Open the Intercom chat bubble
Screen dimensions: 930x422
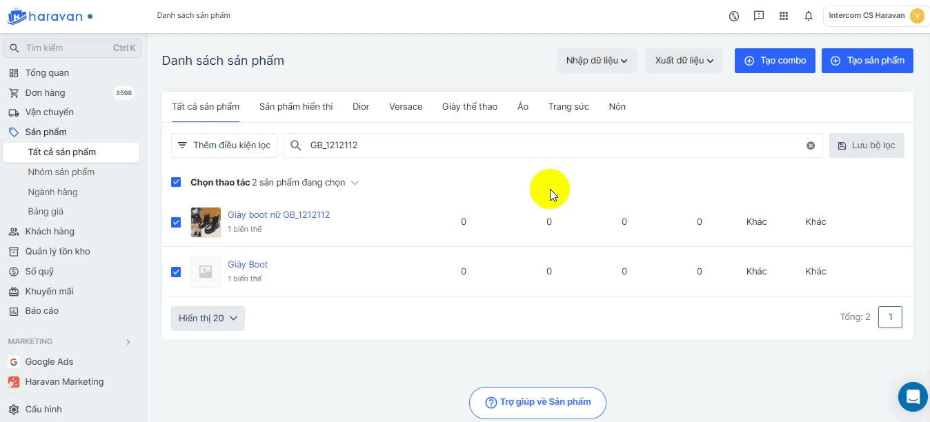tap(913, 396)
